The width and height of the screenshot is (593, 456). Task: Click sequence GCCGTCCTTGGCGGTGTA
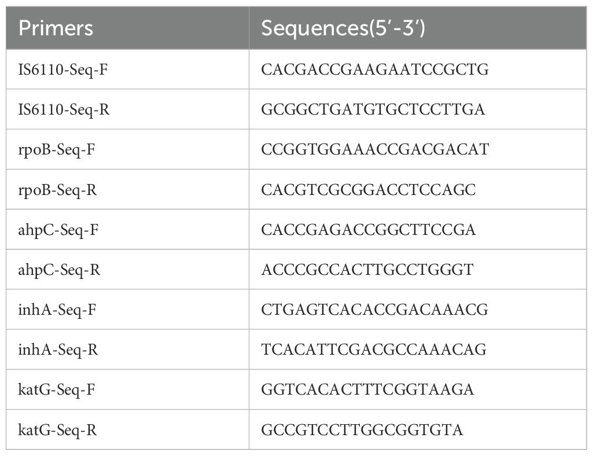pos(362,429)
